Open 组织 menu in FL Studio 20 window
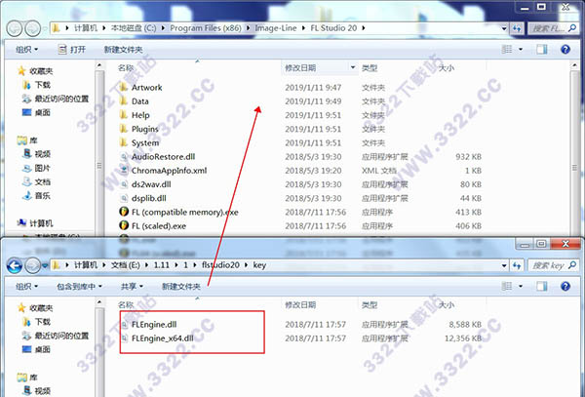This screenshot has height=397, width=585. (27, 49)
